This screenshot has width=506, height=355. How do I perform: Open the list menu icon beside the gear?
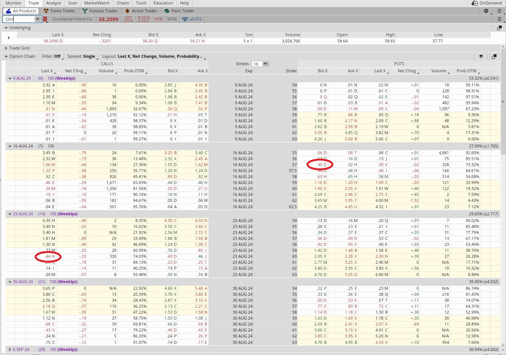(499, 11)
